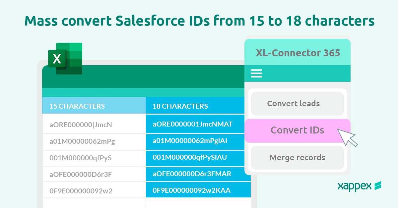Open the XL-Connector hamburger menu
Image resolution: width=398 pixels, height=208 pixels.
click(256, 73)
